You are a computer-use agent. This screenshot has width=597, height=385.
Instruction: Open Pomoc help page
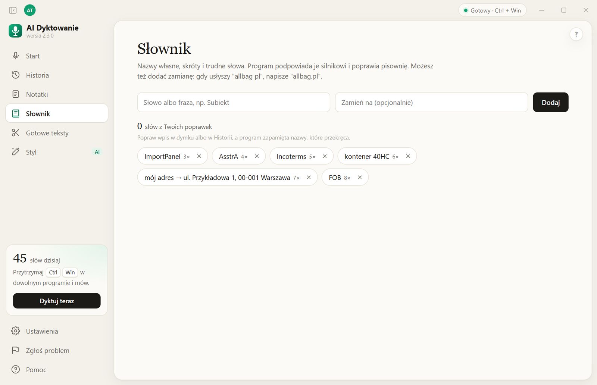[x=57, y=370]
